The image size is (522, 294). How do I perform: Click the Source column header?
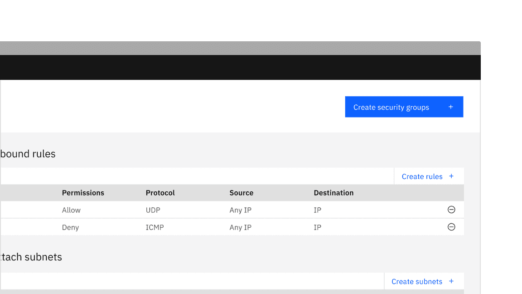click(241, 192)
